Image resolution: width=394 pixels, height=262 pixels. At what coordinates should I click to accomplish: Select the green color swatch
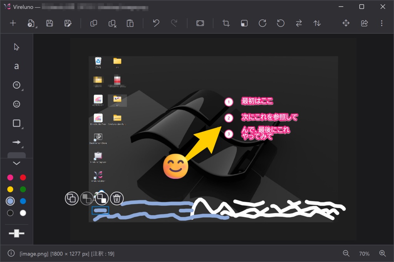[x=23, y=189]
